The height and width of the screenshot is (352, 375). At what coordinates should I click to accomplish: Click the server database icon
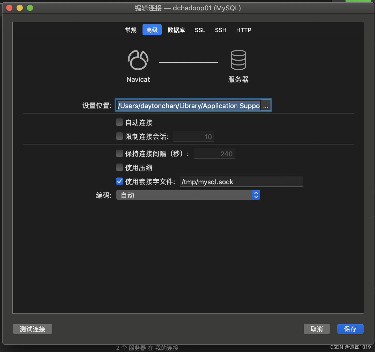click(x=238, y=60)
